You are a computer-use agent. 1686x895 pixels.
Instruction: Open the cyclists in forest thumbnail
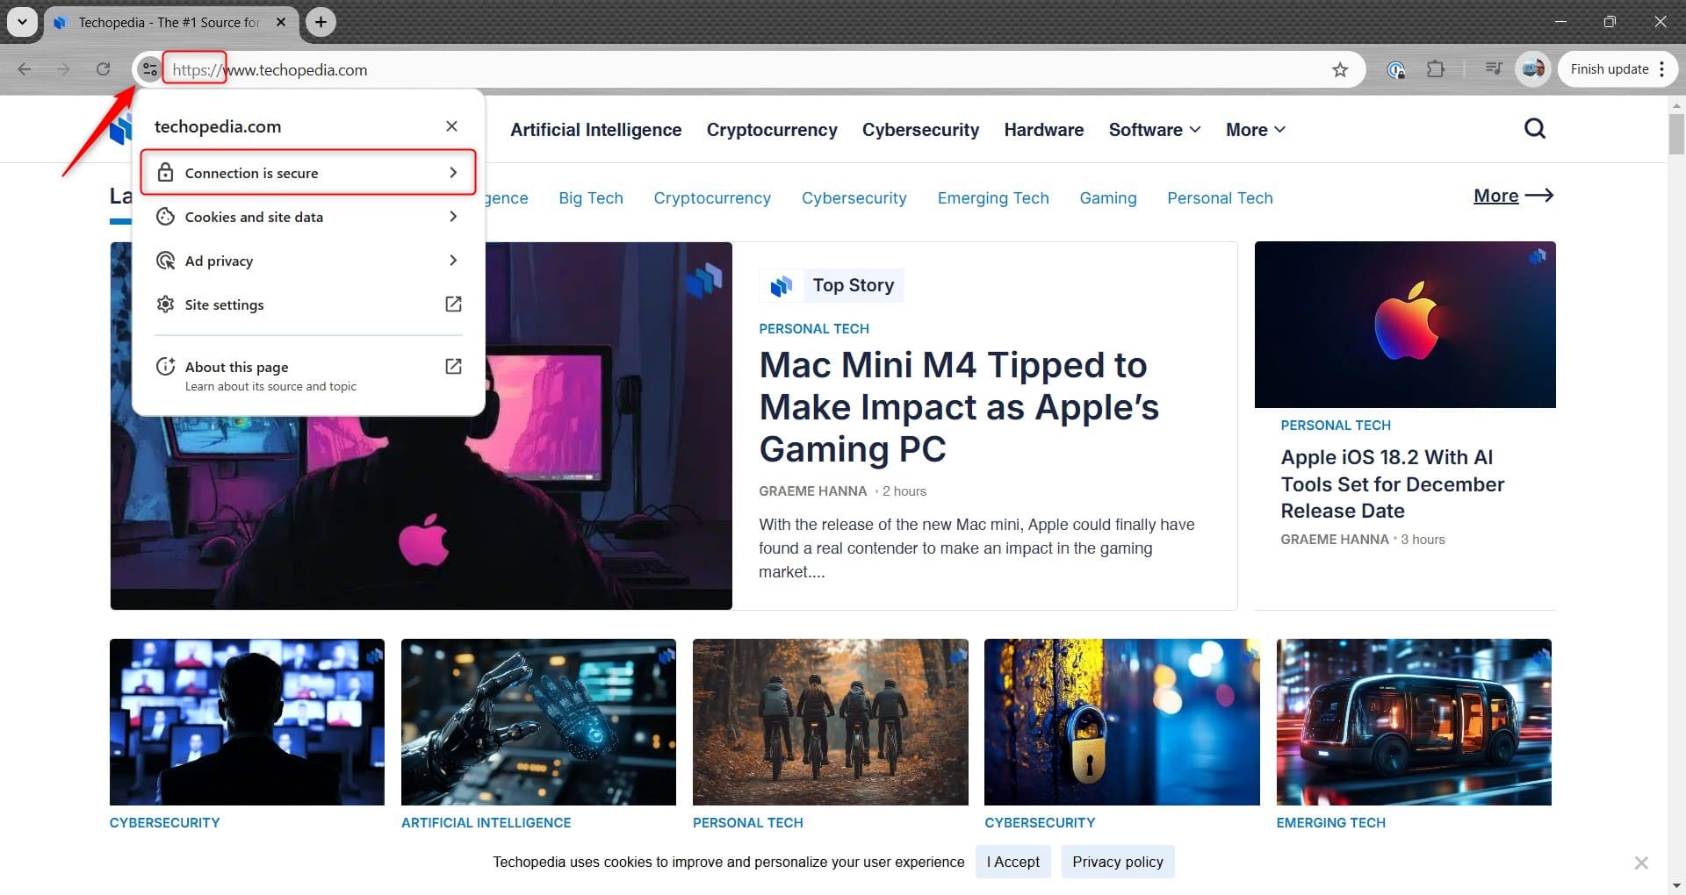tap(830, 722)
